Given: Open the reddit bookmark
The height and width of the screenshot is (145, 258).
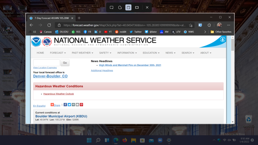Looking at the screenshot, I should click(121, 32).
